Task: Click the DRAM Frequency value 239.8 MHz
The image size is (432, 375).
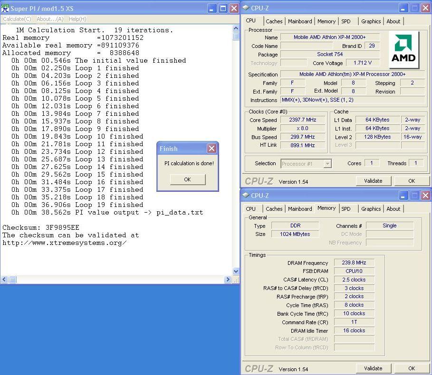Action: [x=354, y=262]
